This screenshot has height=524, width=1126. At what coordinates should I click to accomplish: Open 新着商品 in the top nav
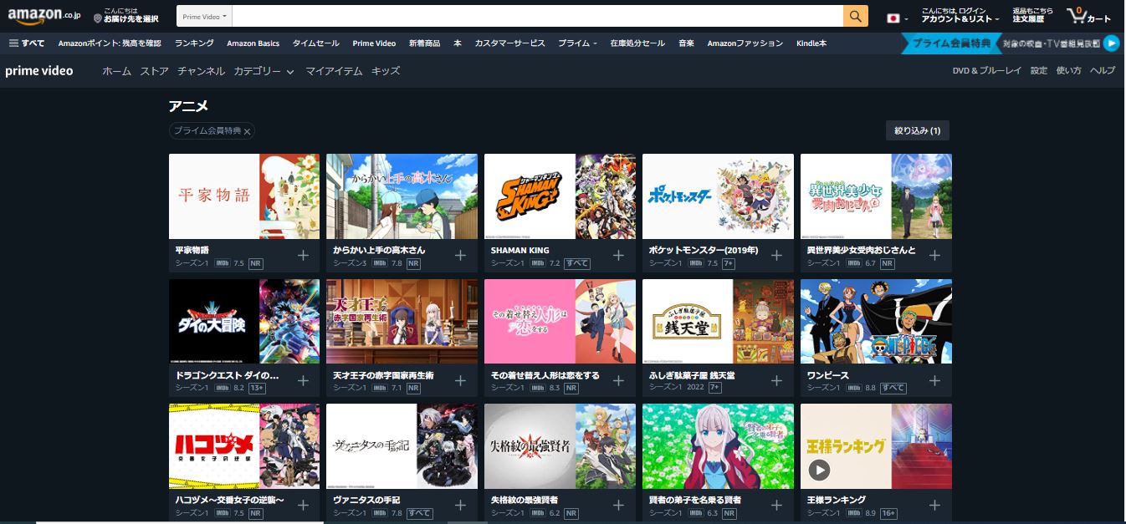pos(424,43)
